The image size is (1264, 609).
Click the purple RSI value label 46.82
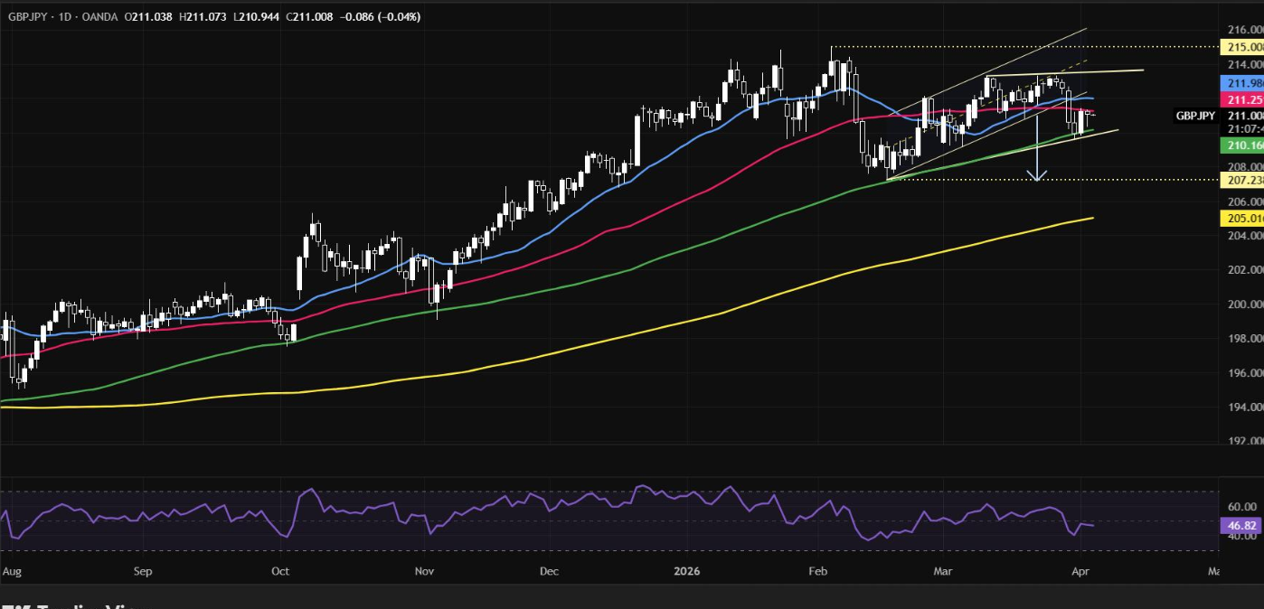[1240, 525]
